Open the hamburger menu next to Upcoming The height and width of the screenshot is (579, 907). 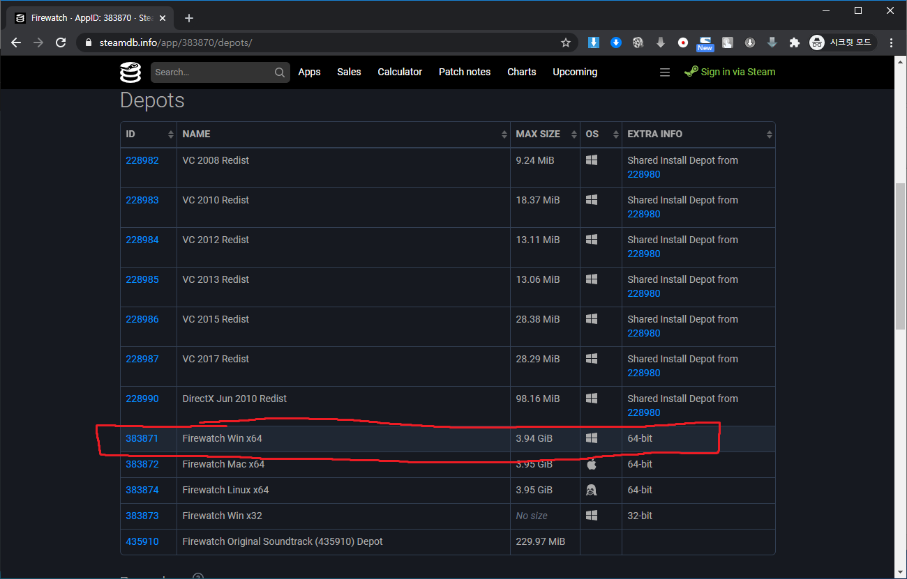pos(665,72)
